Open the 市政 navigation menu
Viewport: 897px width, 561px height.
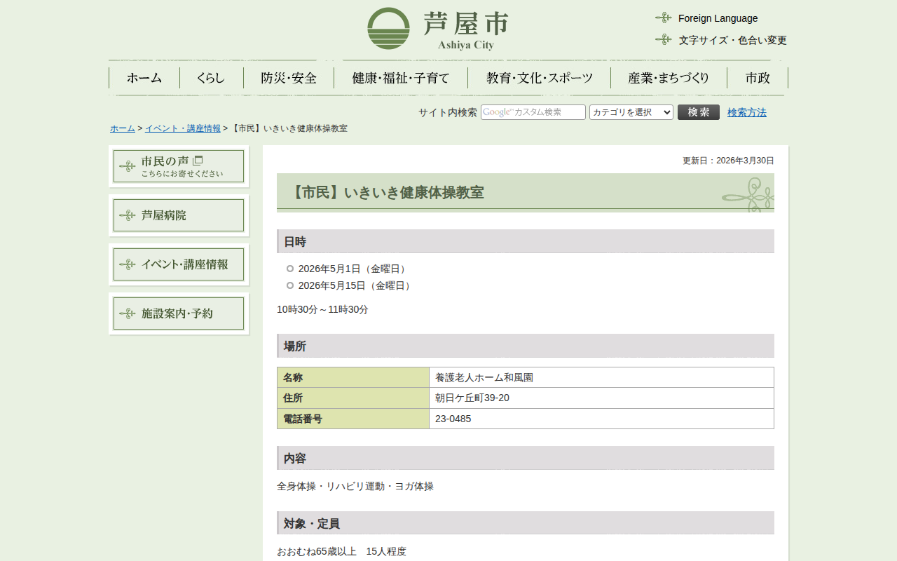click(x=758, y=78)
